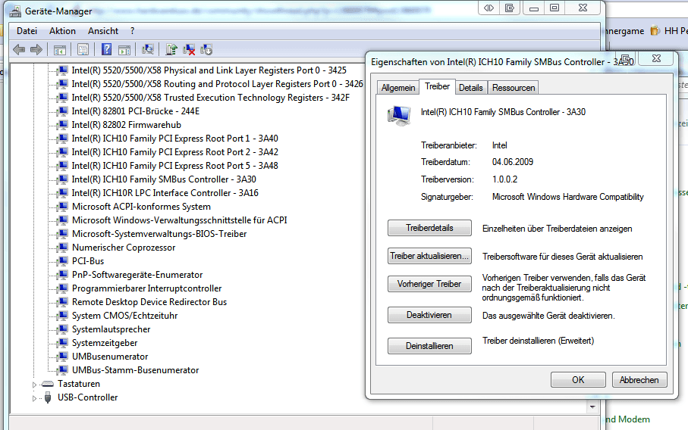Click the icon beside UMBusenumerator
The image size is (688, 430).
(x=63, y=357)
